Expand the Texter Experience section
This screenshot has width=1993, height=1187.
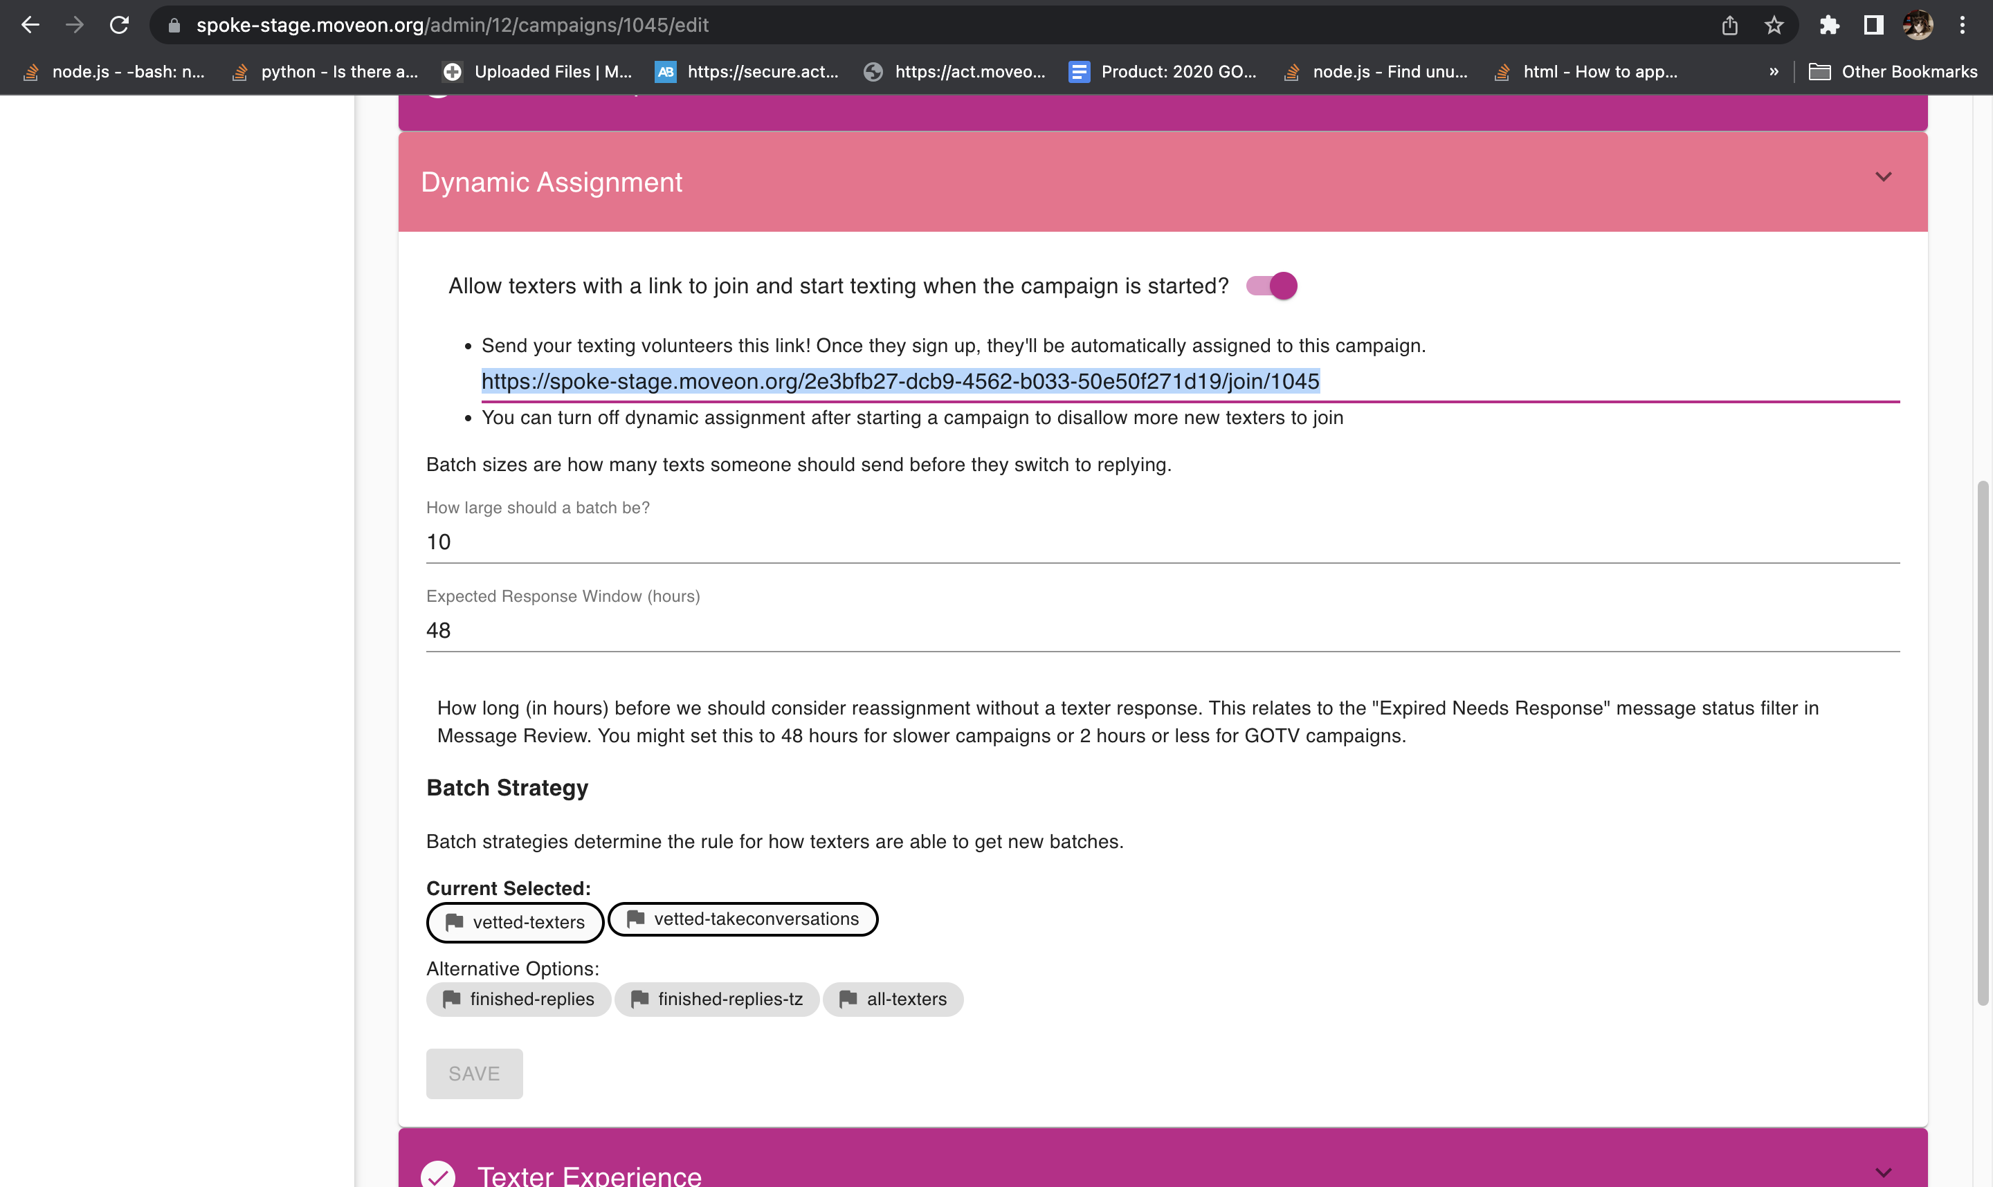tap(1882, 1172)
